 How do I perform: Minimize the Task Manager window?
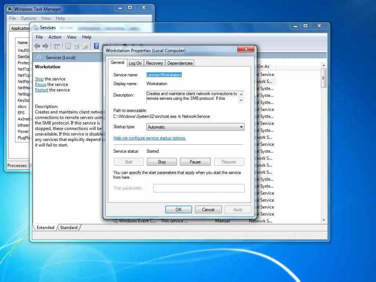120,8
